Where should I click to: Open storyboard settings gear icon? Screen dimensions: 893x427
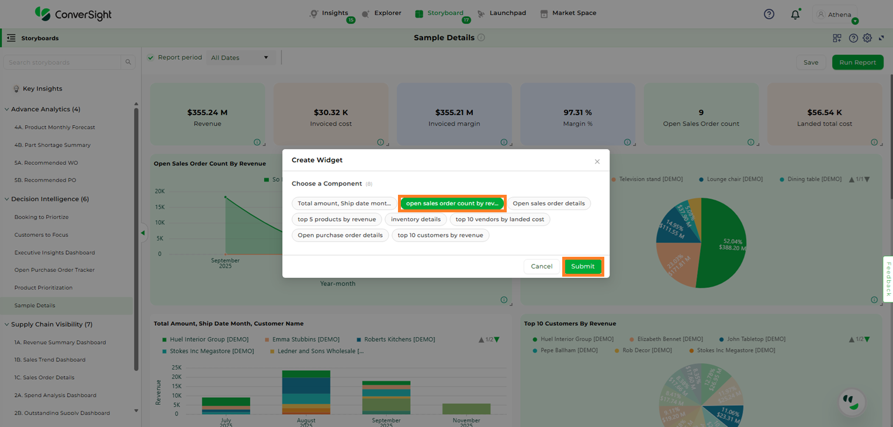(867, 38)
